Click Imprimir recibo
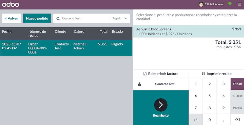 click(217, 74)
